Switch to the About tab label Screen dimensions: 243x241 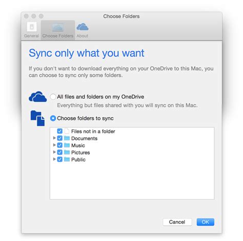point(83,36)
